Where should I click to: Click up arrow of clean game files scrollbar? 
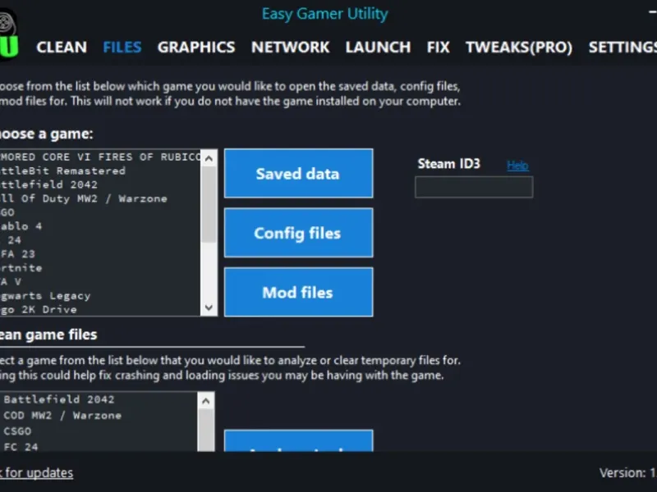[206, 401]
